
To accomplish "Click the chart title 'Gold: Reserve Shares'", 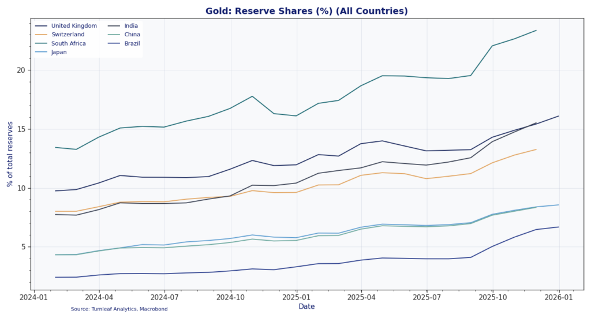I will 306,11.
